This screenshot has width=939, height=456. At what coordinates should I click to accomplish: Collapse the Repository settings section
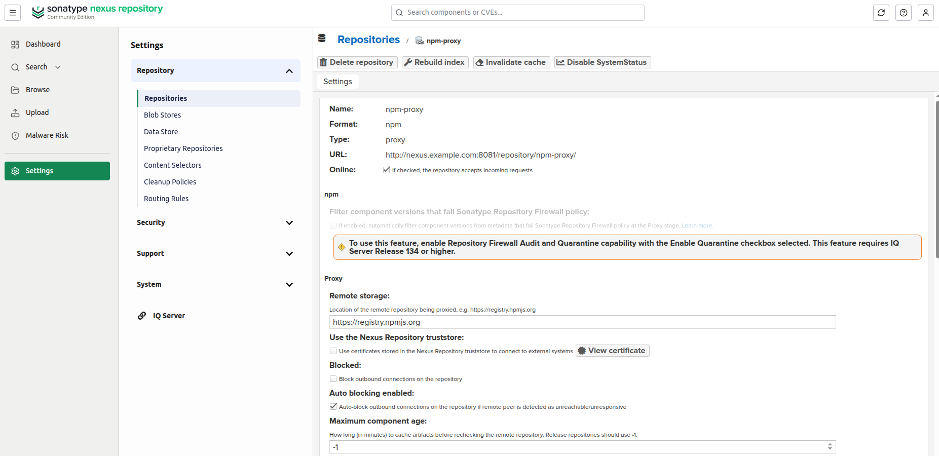coord(215,71)
